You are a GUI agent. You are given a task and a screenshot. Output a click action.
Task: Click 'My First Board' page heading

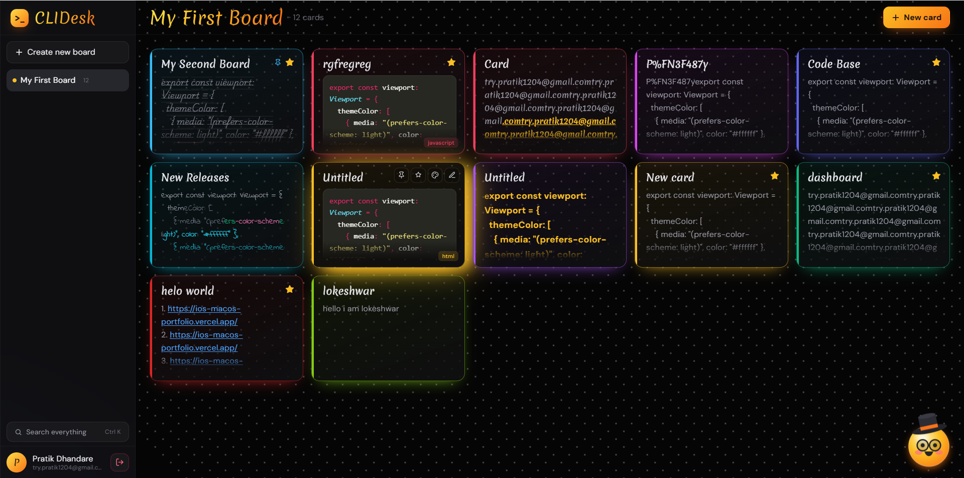216,18
